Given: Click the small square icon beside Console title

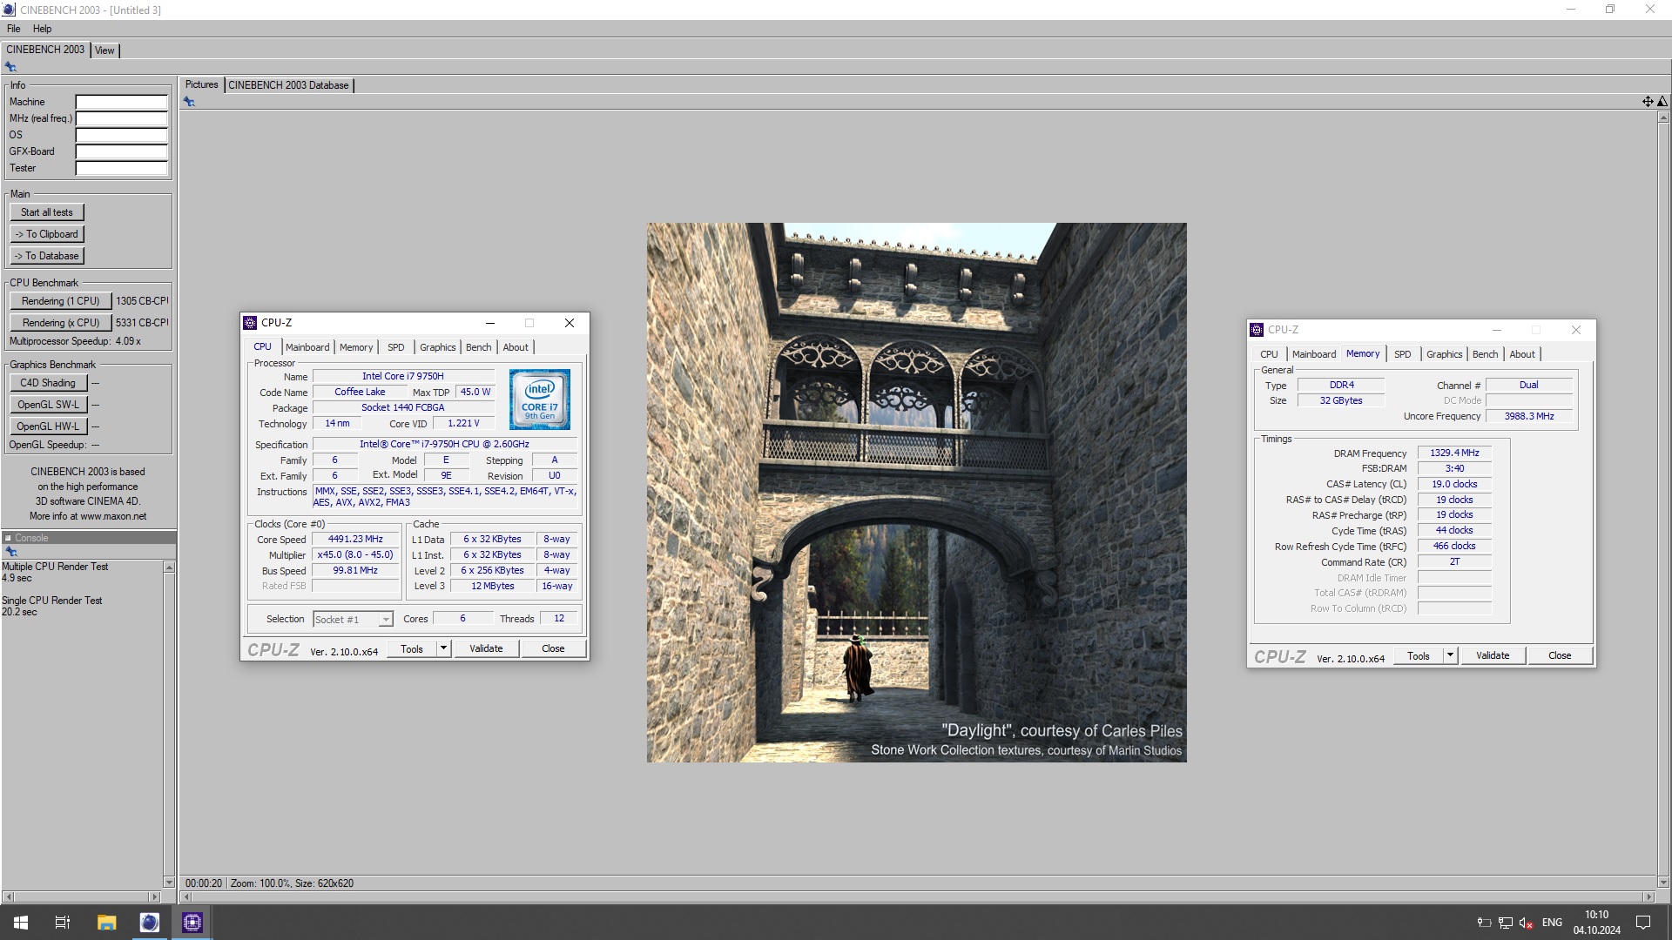Looking at the screenshot, I should tap(8, 538).
